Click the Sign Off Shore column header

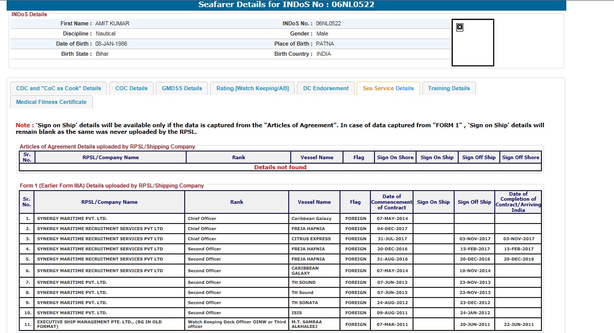tap(520, 158)
